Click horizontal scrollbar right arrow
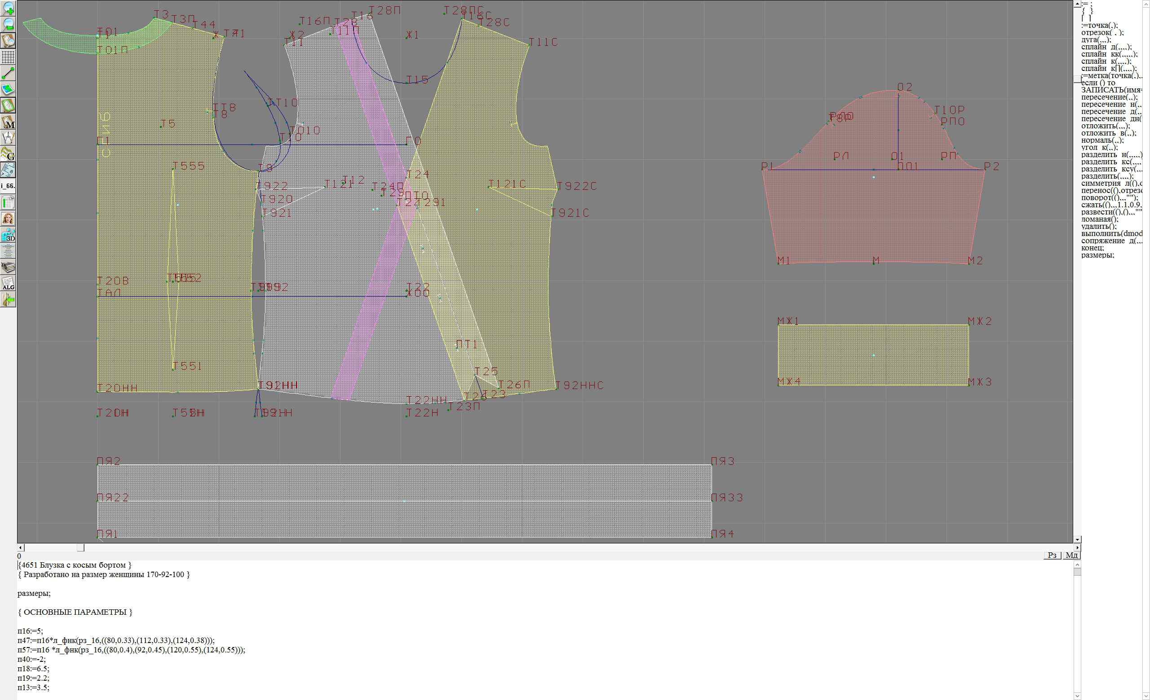 (1077, 547)
